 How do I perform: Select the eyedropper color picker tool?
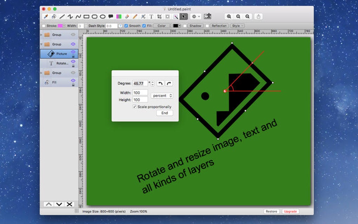pyautogui.click(x=45, y=17)
